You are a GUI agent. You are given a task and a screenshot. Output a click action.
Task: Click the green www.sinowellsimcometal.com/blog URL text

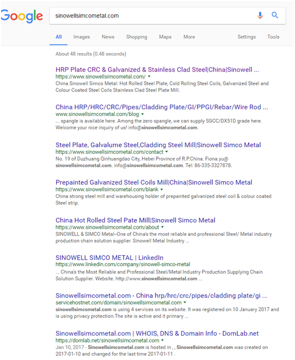coord(97,114)
